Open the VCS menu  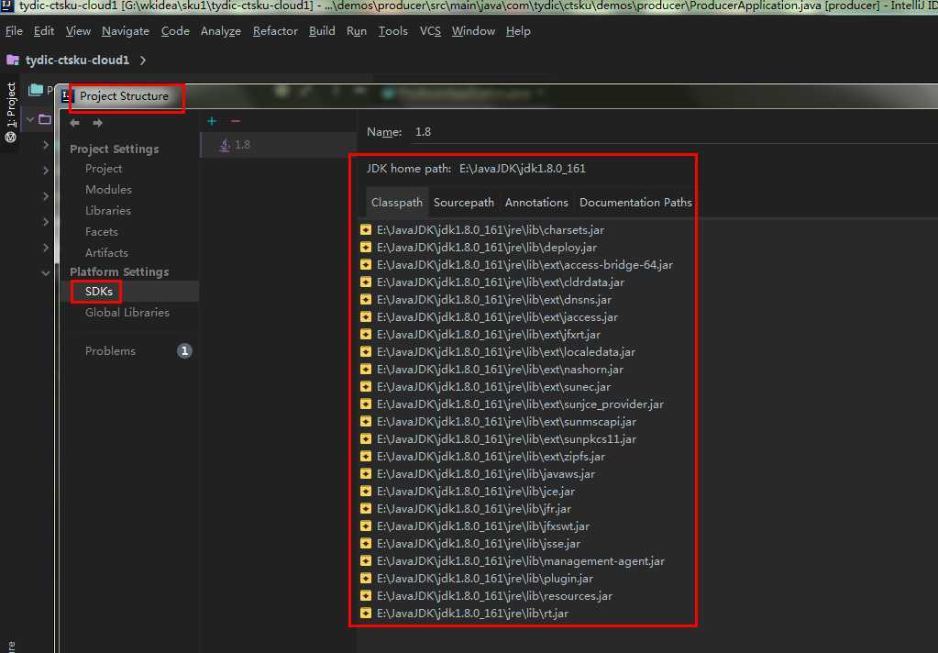[430, 31]
